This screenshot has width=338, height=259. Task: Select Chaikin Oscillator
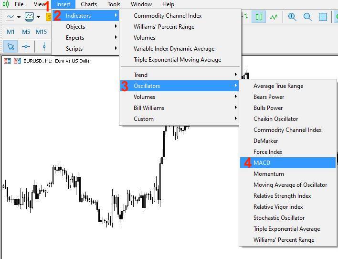tap(288, 119)
